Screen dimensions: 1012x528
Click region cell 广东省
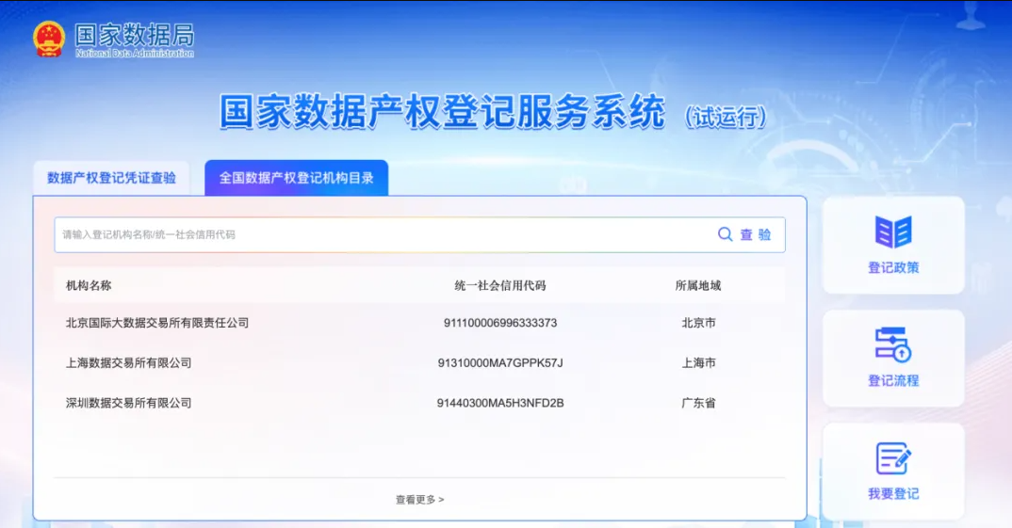[x=698, y=403]
